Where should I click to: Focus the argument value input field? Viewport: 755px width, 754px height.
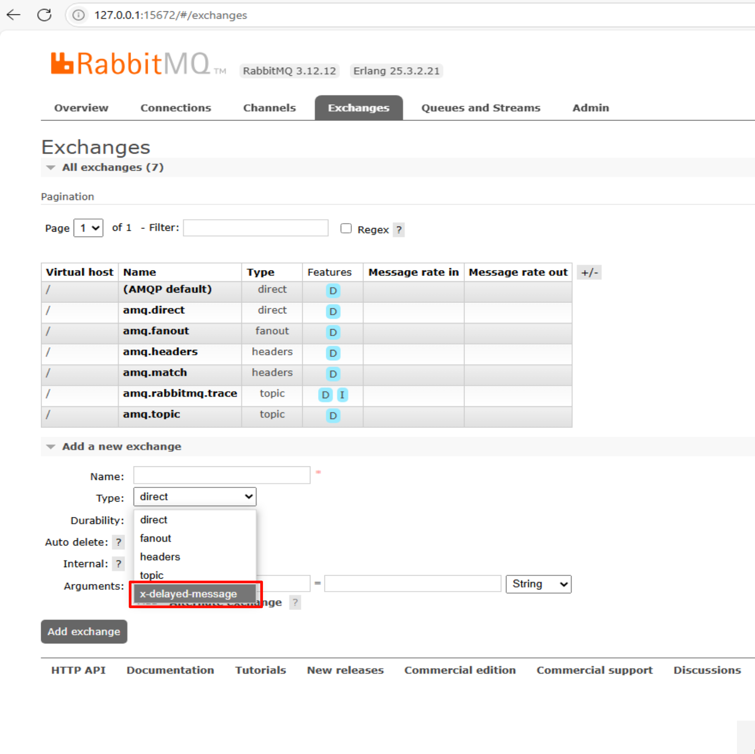[413, 584]
